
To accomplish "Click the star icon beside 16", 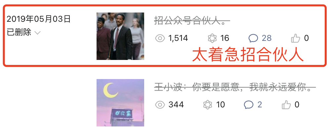I will (x=212, y=38).
